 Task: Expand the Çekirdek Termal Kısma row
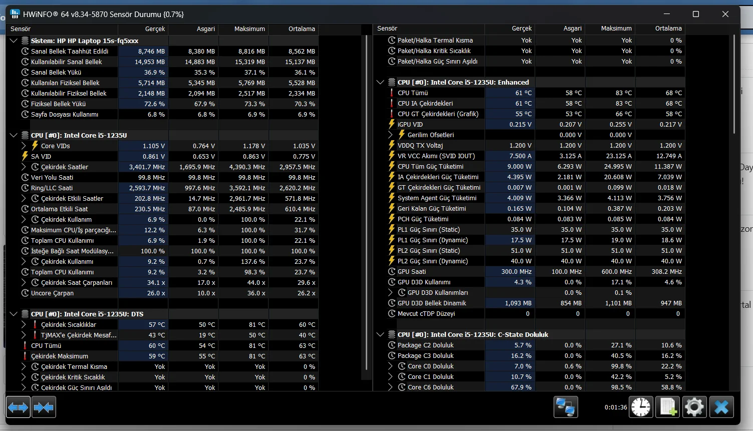[24, 366]
